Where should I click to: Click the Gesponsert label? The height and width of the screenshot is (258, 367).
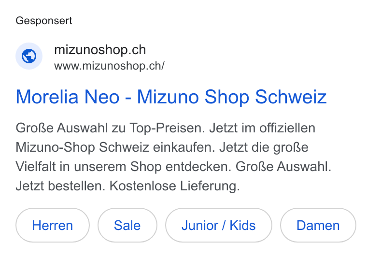click(x=44, y=21)
